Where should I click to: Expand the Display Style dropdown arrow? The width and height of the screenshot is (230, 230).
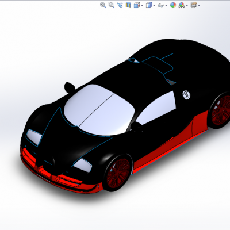tap(154, 6)
